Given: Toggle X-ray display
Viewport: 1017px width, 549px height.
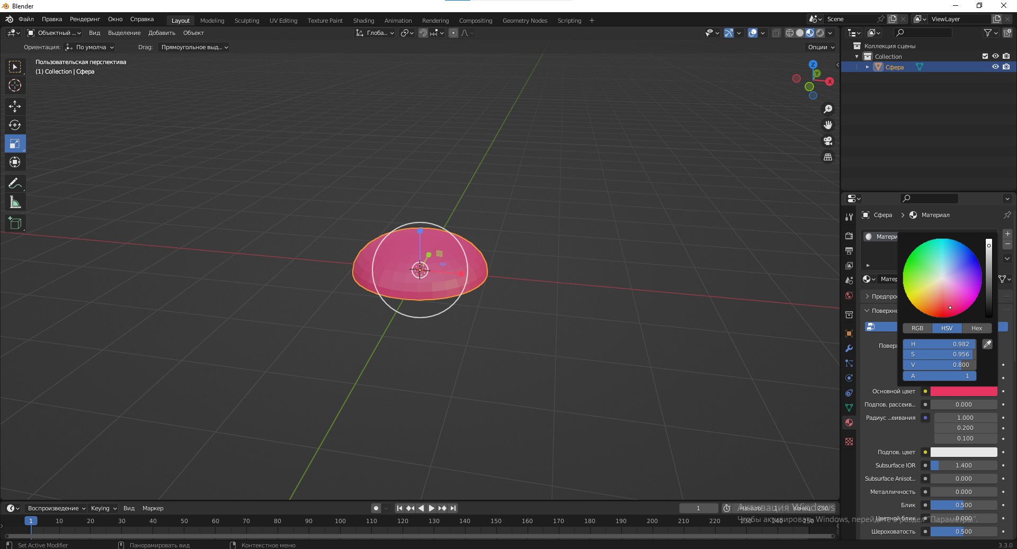Looking at the screenshot, I should point(776,33).
